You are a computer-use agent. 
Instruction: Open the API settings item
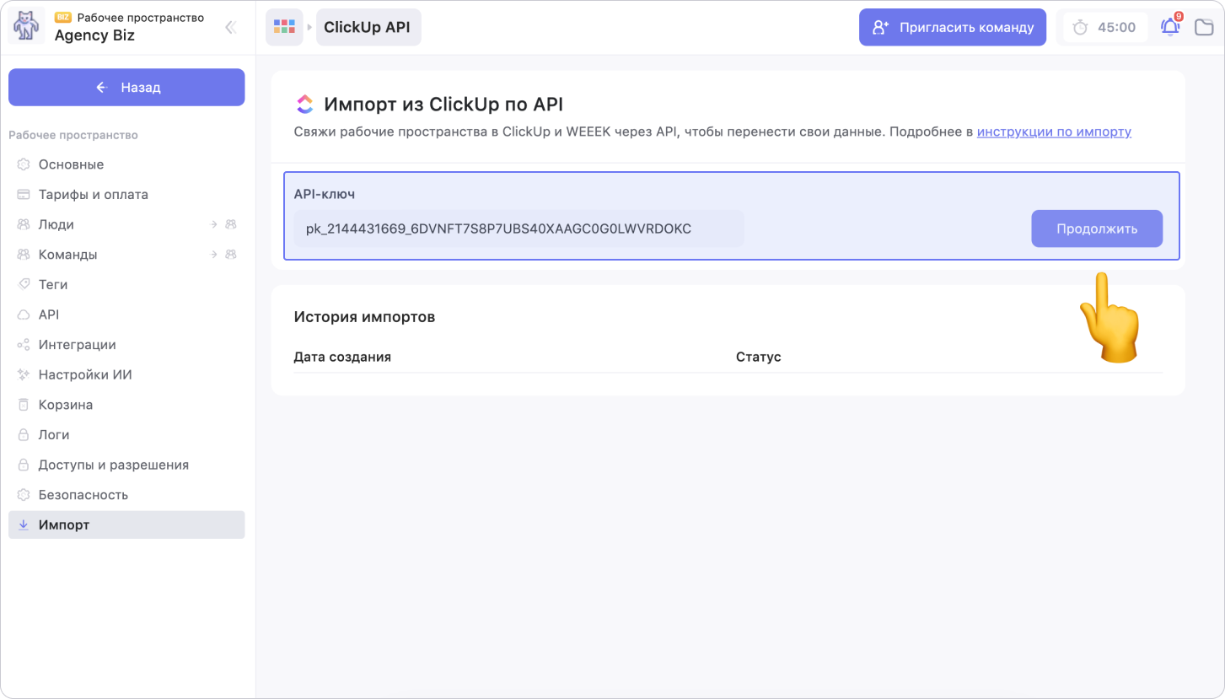(x=48, y=315)
